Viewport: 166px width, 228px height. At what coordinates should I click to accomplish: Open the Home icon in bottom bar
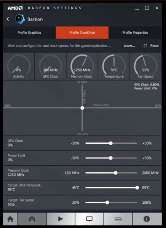[10, 219]
